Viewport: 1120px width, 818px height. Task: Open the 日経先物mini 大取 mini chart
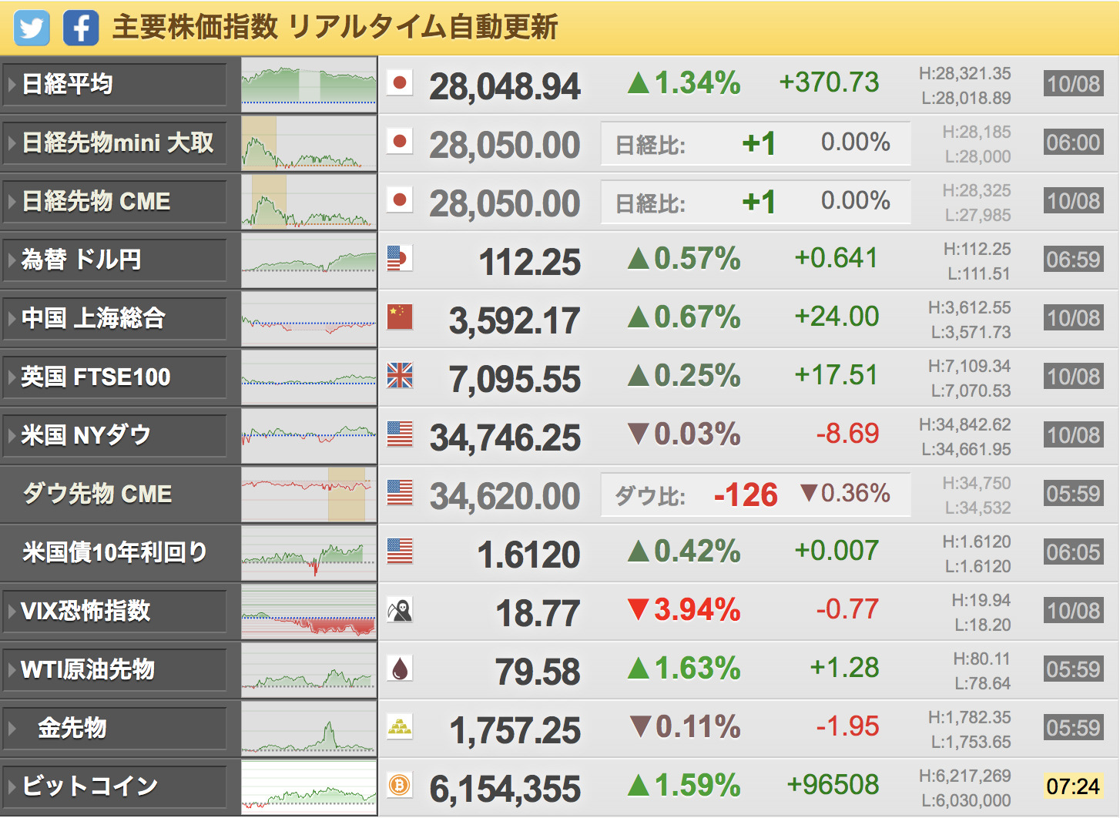pos(309,143)
